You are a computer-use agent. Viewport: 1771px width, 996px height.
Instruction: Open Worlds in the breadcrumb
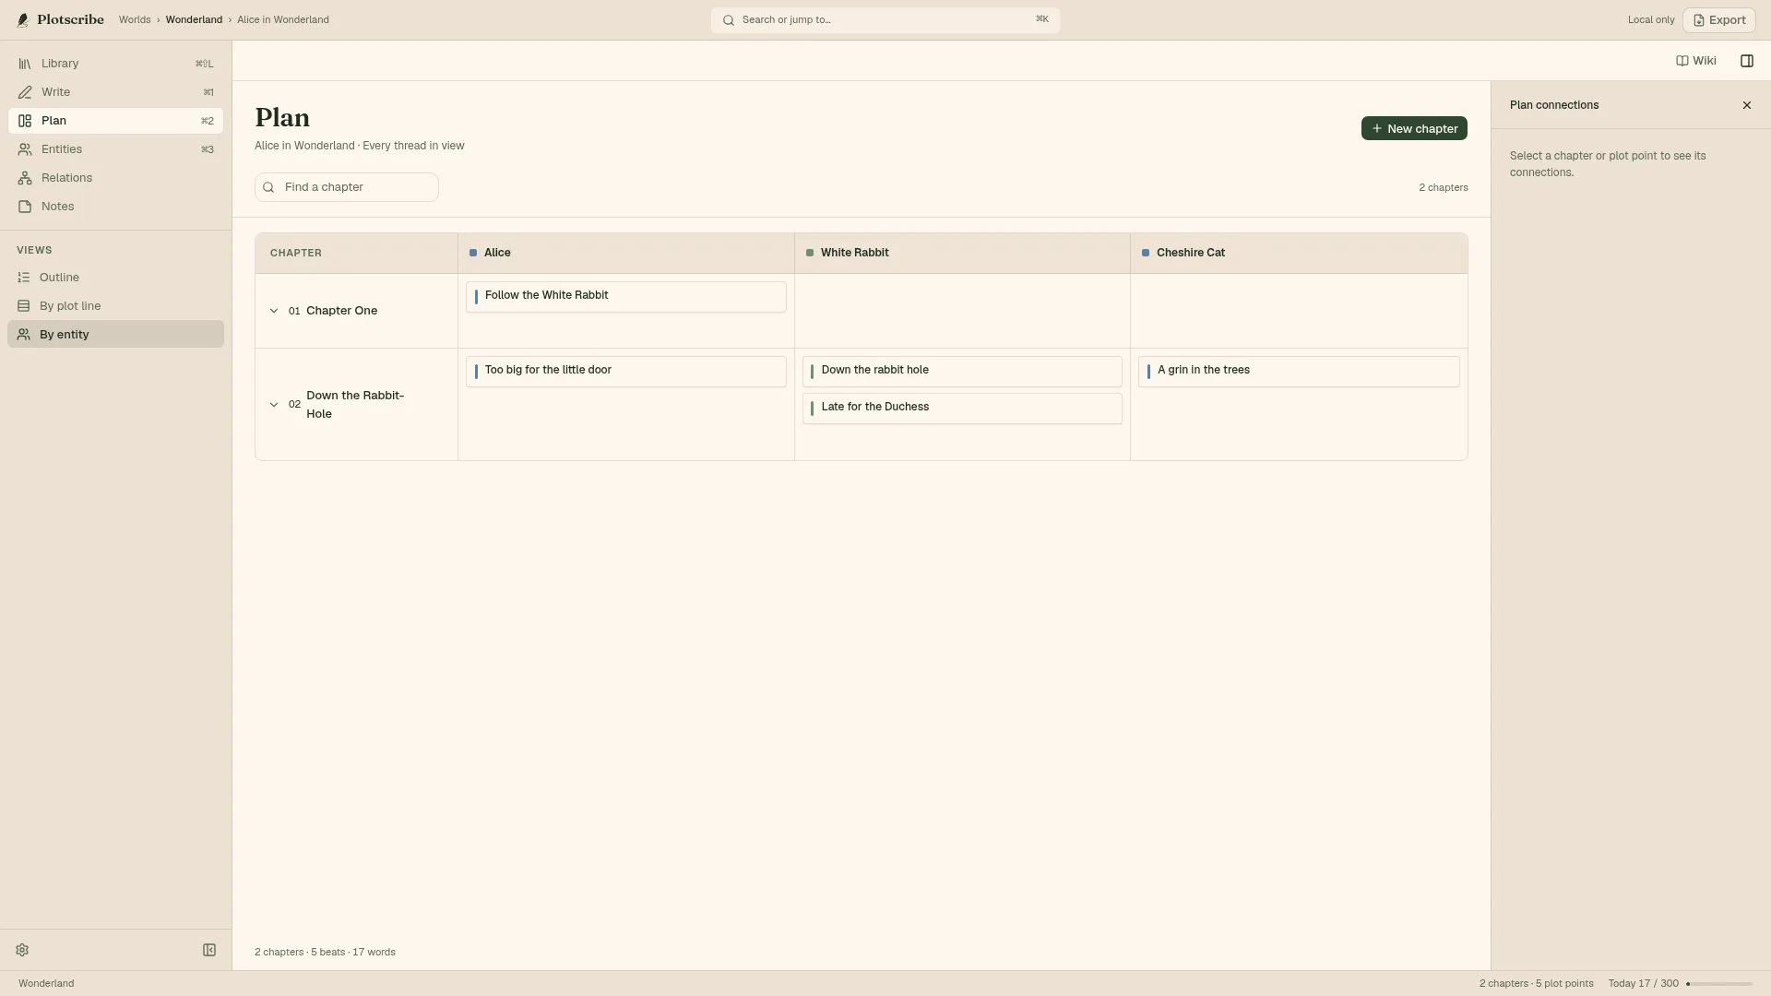pyautogui.click(x=135, y=19)
